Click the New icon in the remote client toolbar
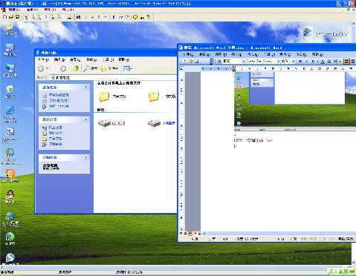The image size is (356, 276). [x=4, y=17]
